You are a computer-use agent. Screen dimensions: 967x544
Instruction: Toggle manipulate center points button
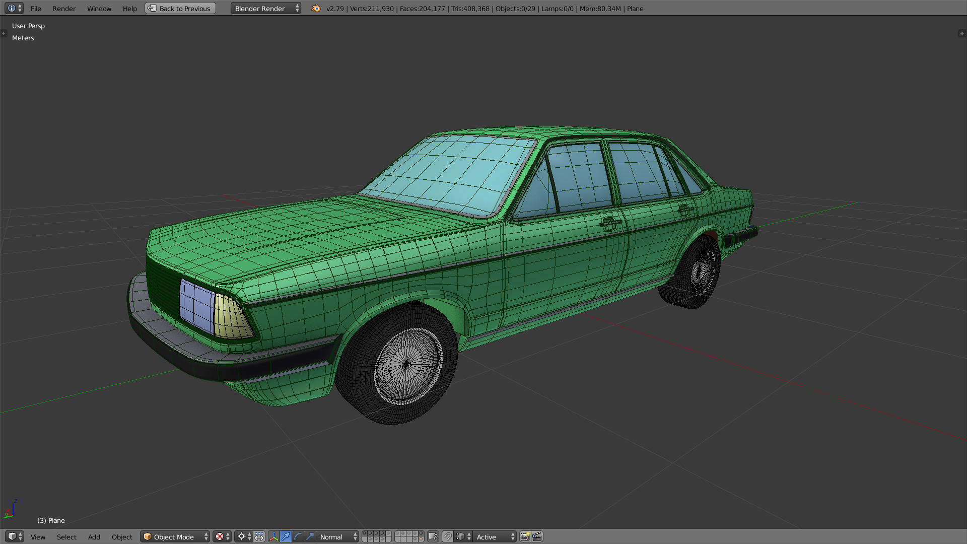(259, 537)
